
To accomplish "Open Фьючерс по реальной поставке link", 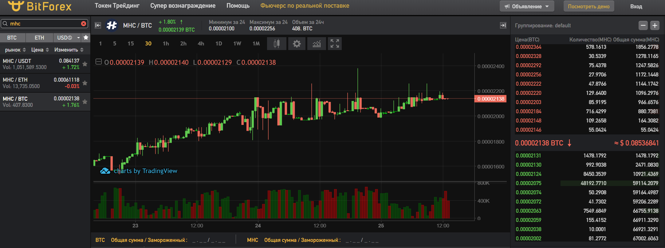I will pos(305,6).
